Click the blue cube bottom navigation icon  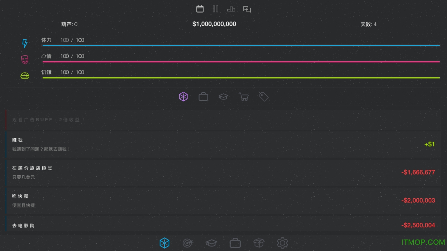pyautogui.click(x=164, y=243)
